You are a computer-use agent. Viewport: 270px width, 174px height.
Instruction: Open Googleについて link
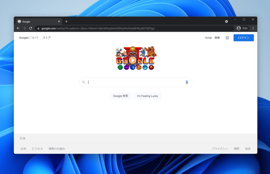coord(29,38)
